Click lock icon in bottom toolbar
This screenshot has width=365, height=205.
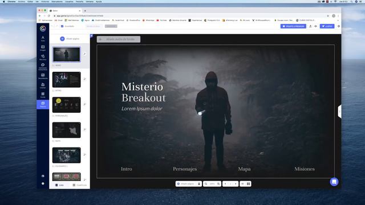pos(199,184)
